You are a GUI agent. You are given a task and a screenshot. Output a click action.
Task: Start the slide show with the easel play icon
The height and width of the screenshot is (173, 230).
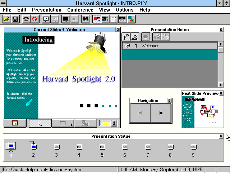pos(46,19)
